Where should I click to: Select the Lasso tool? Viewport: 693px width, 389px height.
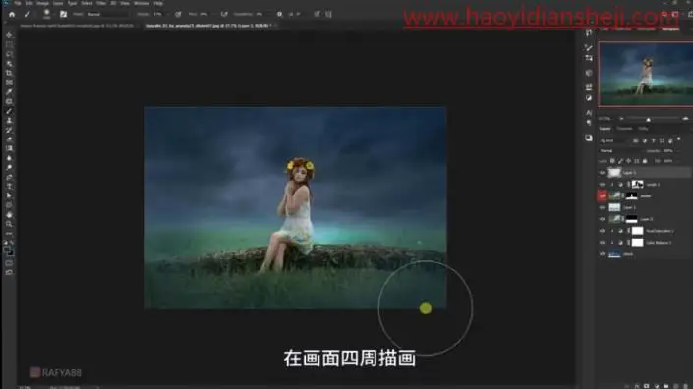pos(9,54)
